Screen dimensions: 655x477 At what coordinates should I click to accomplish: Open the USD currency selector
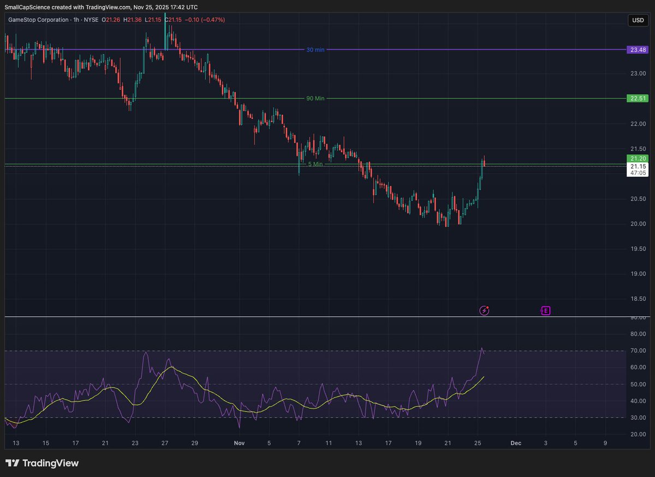coord(638,21)
